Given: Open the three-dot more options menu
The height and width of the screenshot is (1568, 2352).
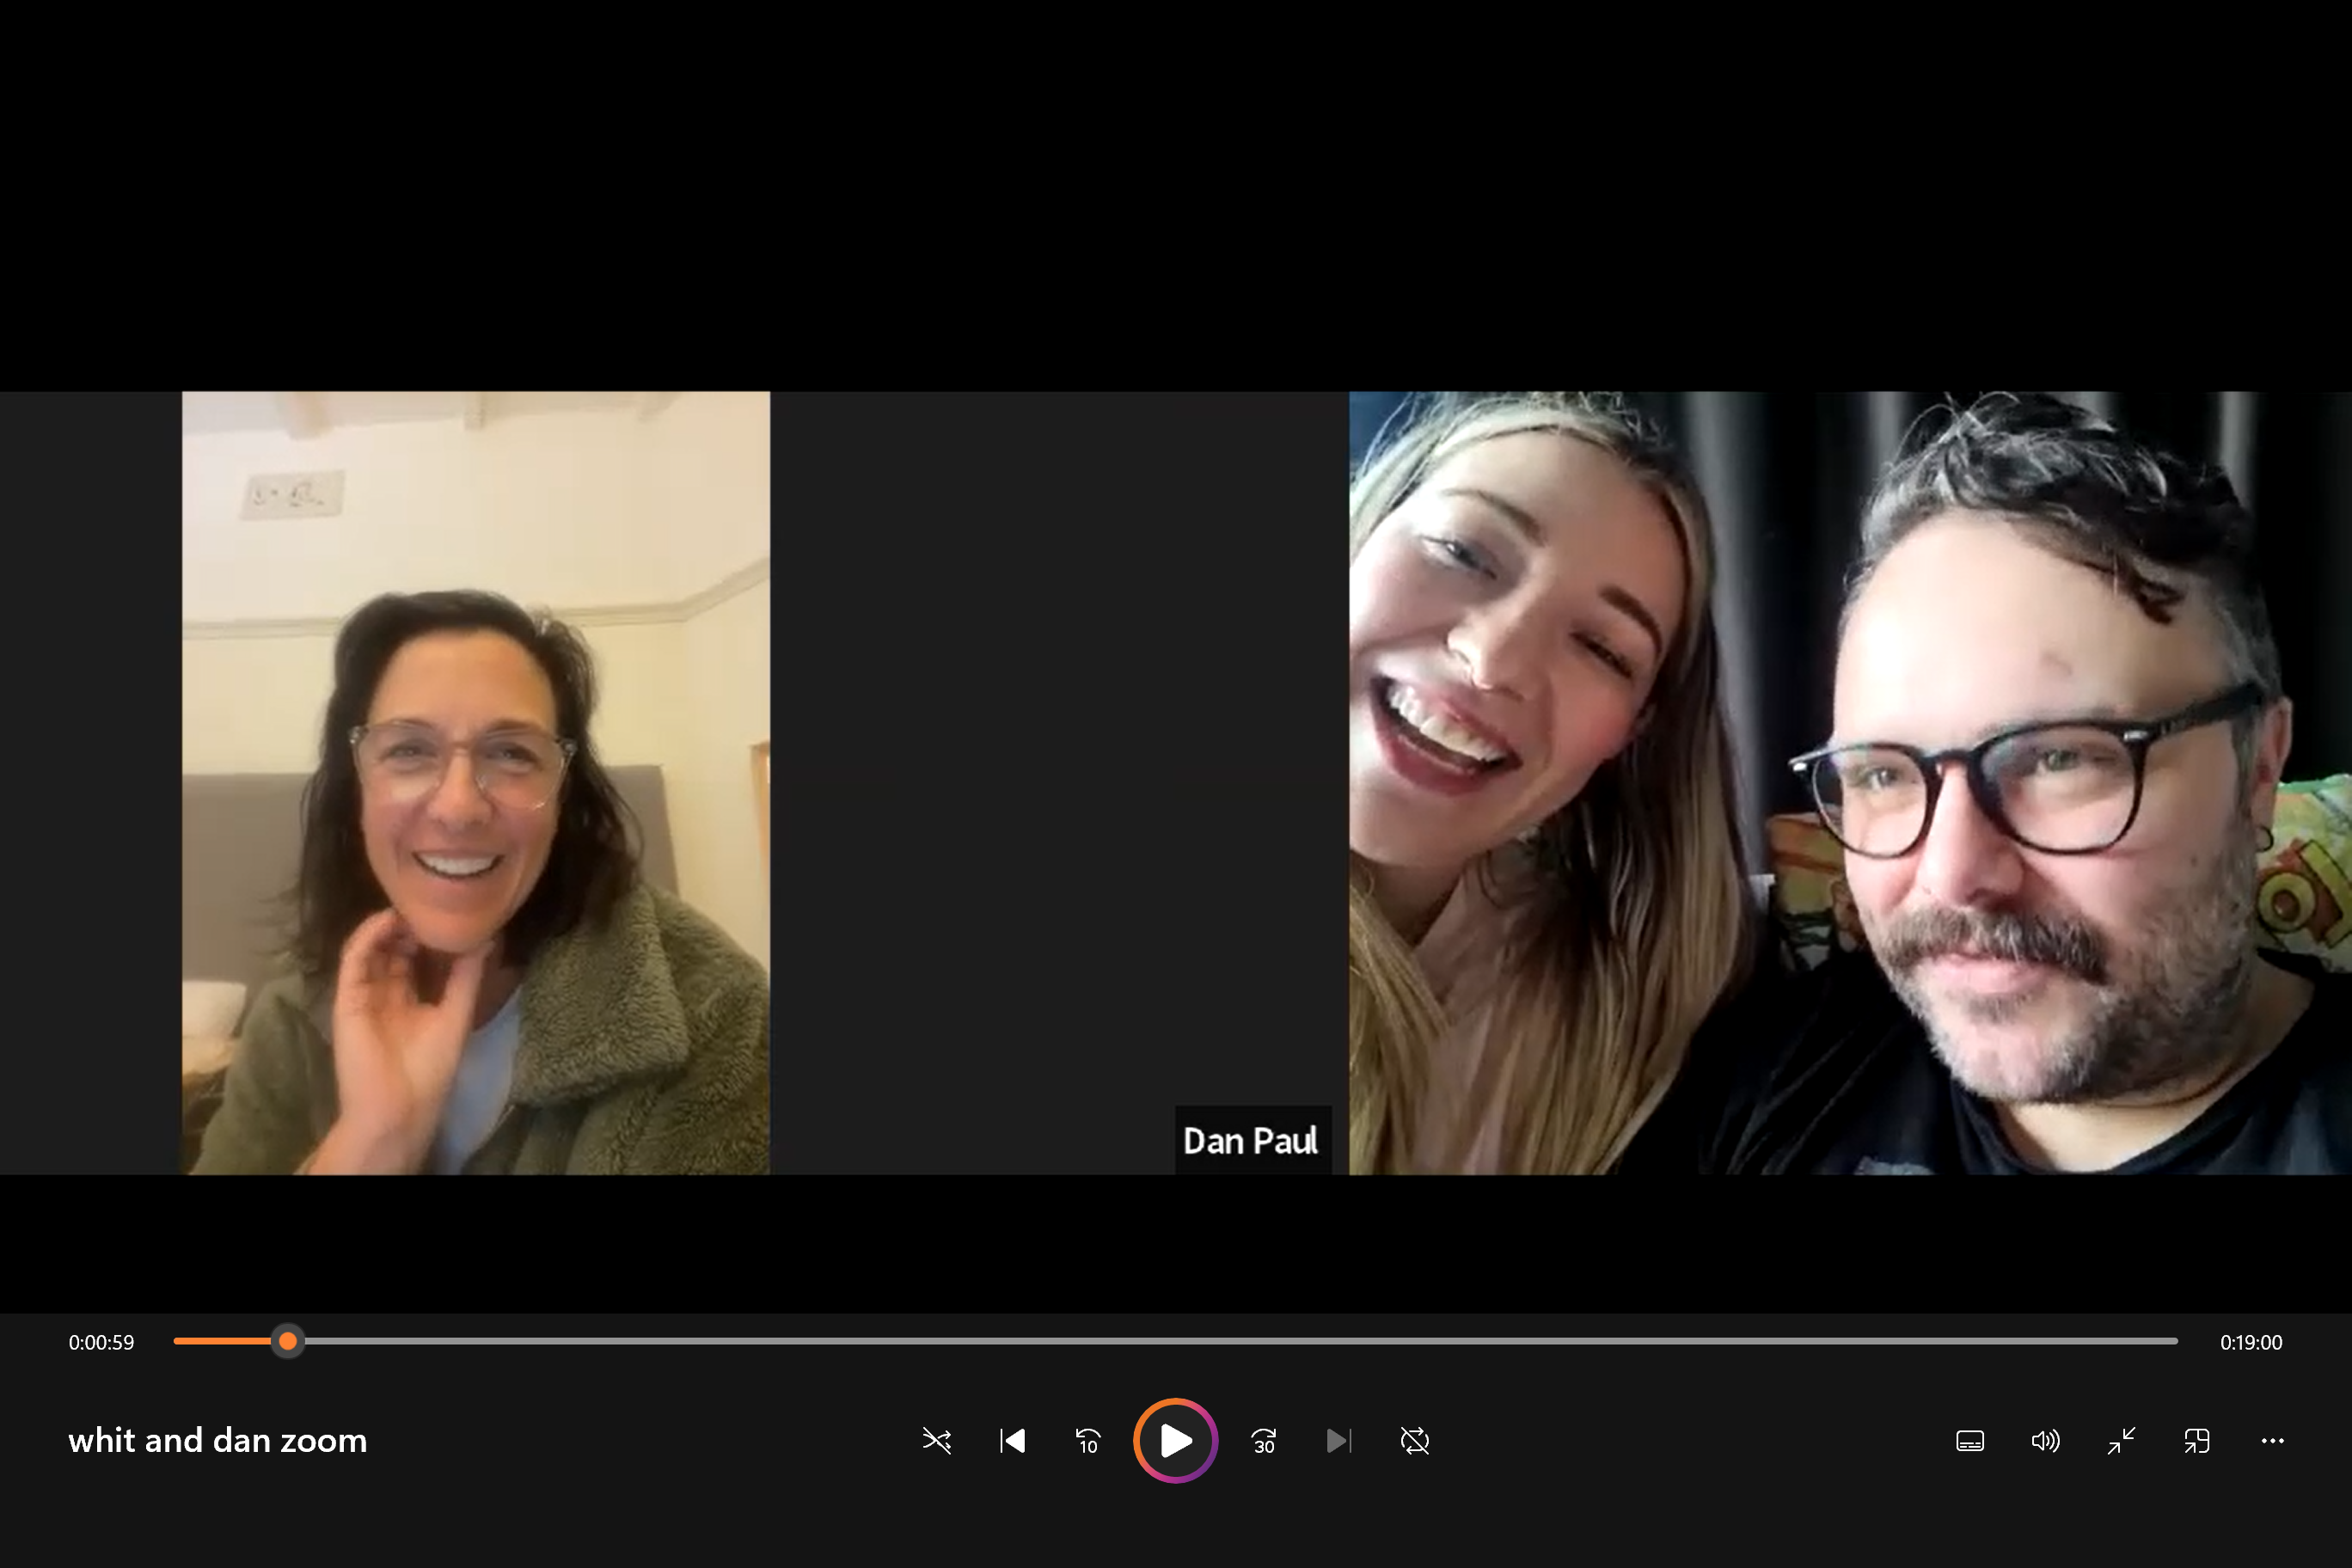Looking at the screenshot, I should point(2272,1440).
